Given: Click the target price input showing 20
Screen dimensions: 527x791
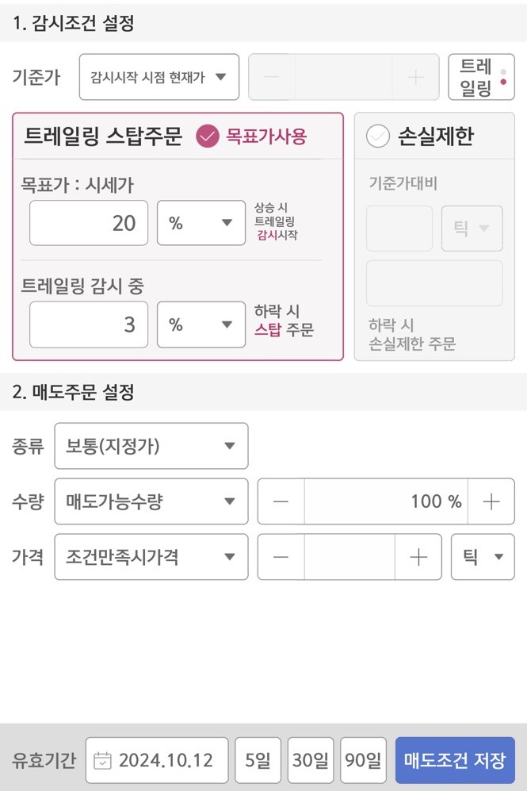Looking at the screenshot, I should point(88,223).
